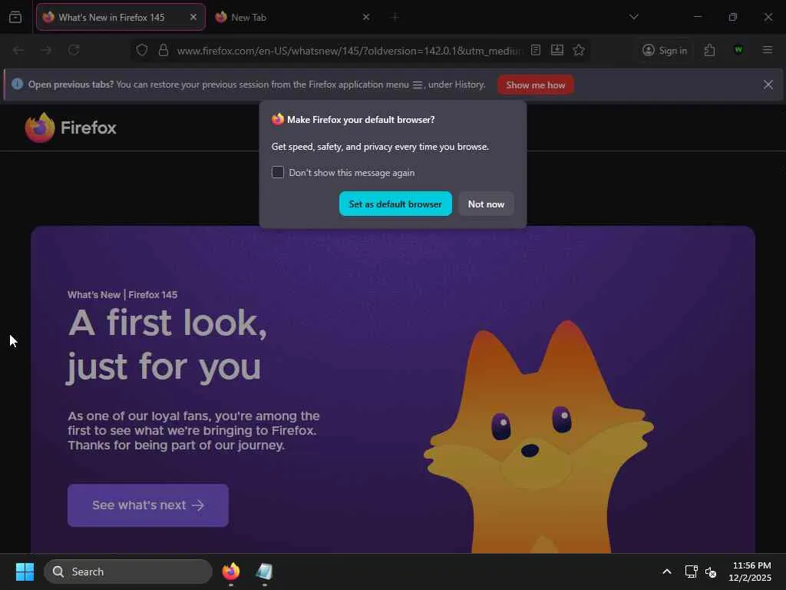Image resolution: width=786 pixels, height=590 pixels.
Task: Close the New Tab tab
Action: coord(366,17)
